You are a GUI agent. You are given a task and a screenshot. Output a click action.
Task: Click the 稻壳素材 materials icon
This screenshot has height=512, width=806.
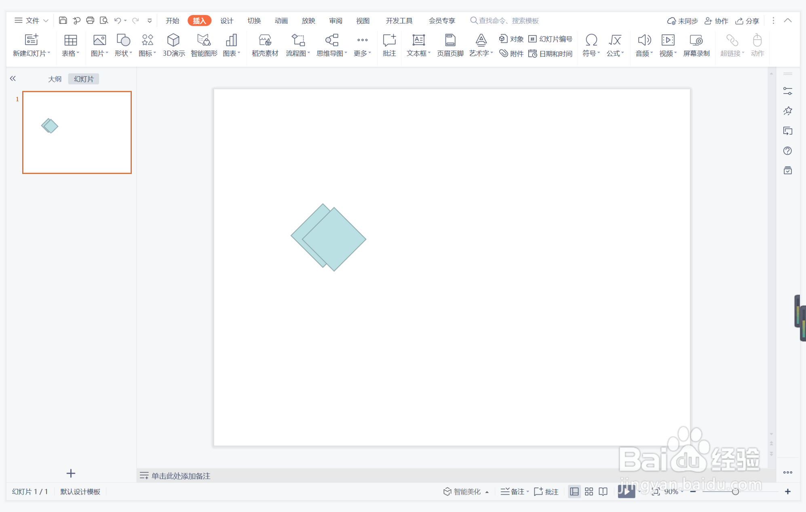coord(265,40)
